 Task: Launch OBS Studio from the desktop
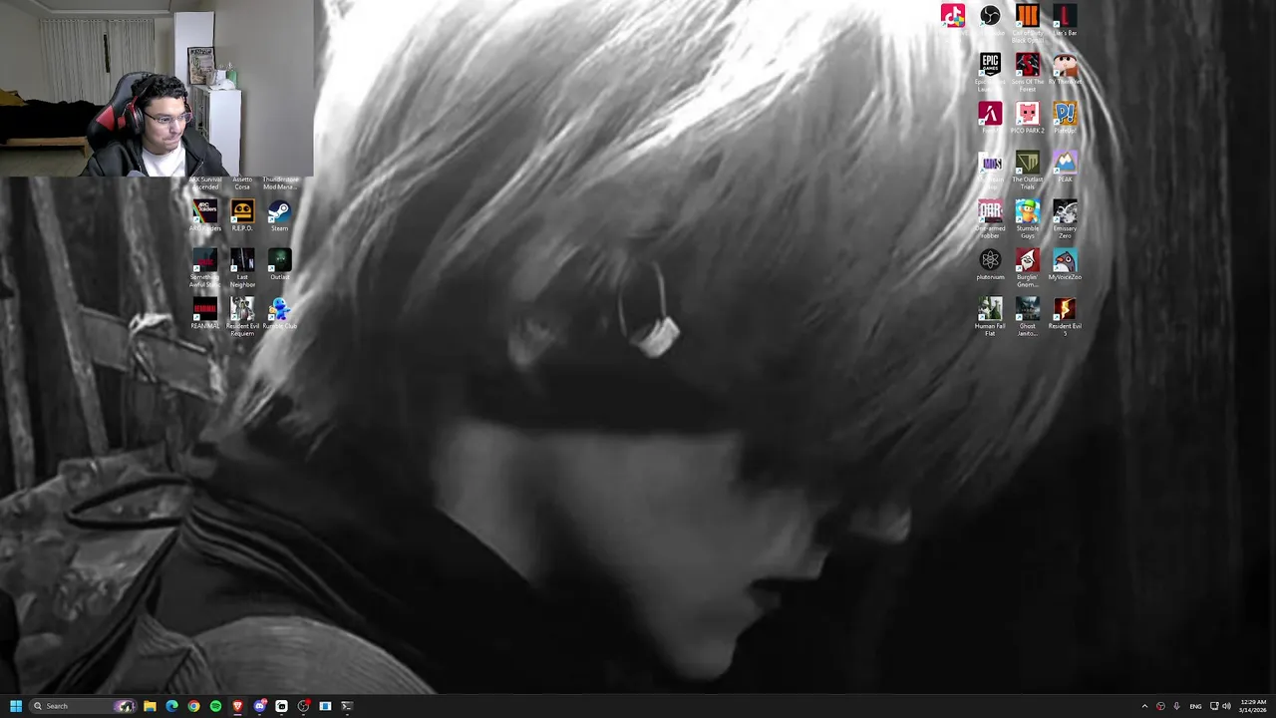pos(990,20)
